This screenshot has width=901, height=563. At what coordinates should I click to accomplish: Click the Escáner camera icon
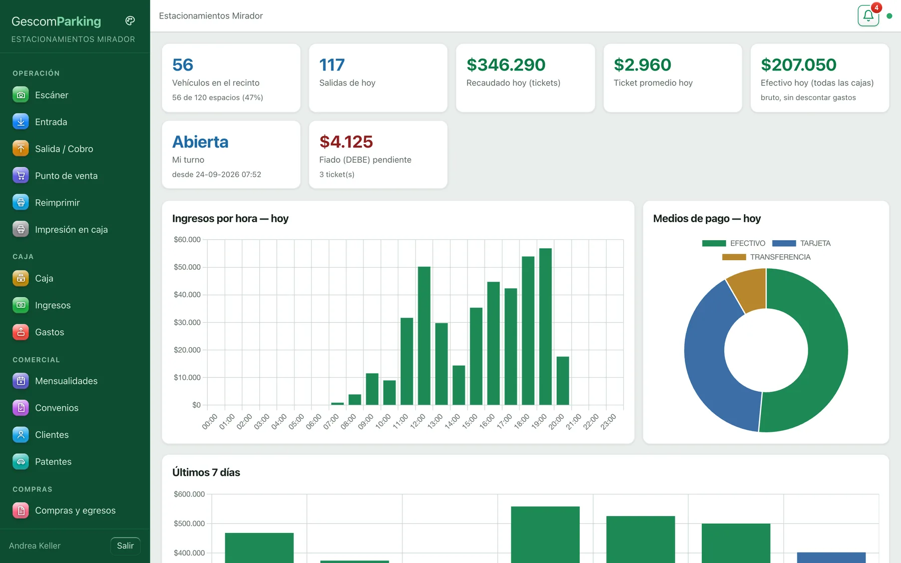[x=21, y=95]
